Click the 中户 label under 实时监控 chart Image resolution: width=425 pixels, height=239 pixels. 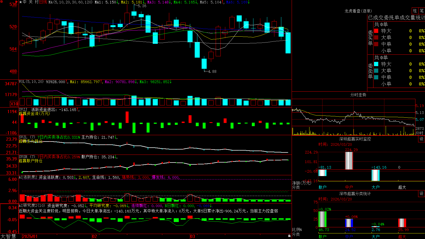click(x=349, y=187)
